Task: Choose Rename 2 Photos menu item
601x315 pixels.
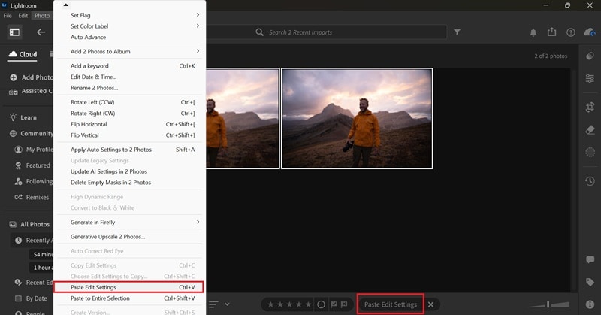Action: (x=128, y=88)
